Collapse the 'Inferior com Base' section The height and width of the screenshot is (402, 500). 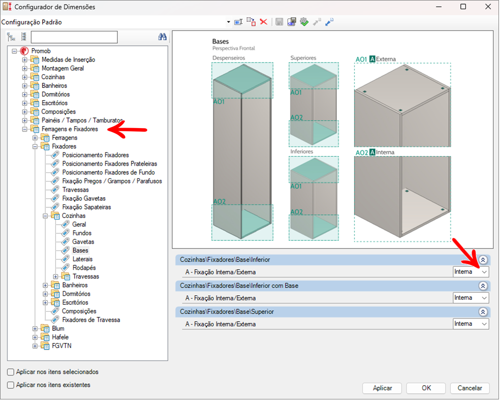click(483, 286)
